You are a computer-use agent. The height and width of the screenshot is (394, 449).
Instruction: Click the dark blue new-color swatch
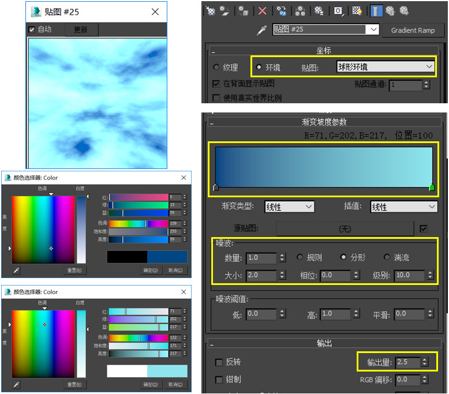(x=167, y=257)
